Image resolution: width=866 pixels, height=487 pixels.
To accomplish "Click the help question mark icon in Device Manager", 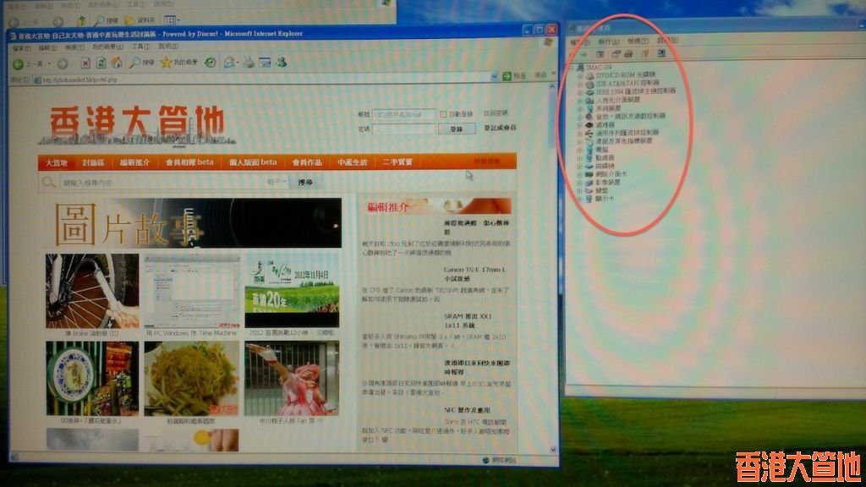I will (x=644, y=54).
